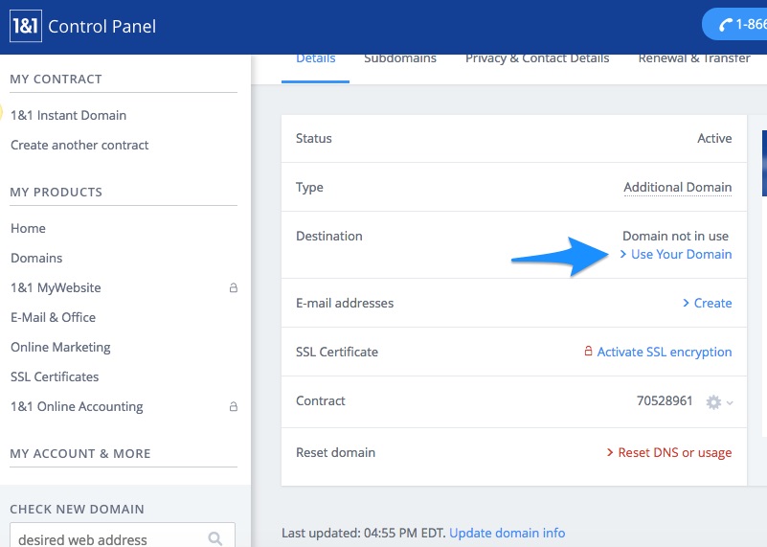Switch to the Details tab
Viewport: 767px width, 547px height.
pos(315,58)
